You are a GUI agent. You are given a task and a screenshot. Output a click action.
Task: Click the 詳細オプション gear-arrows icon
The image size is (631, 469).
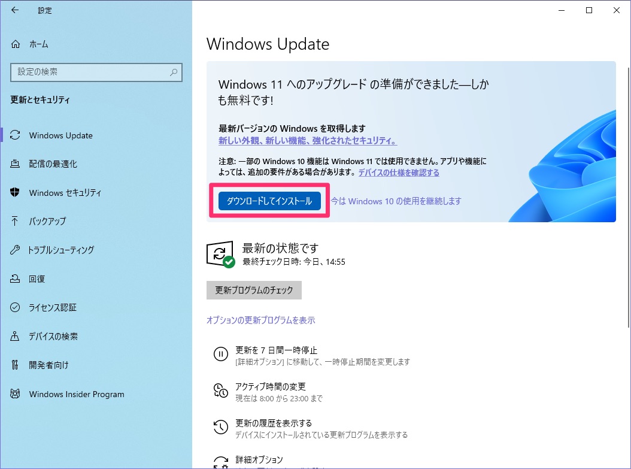(x=220, y=462)
